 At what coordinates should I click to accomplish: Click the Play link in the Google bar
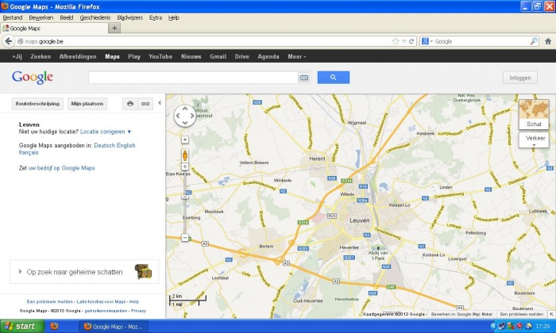[x=134, y=56]
